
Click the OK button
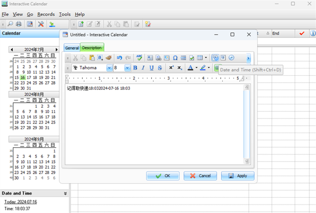pos(163,176)
